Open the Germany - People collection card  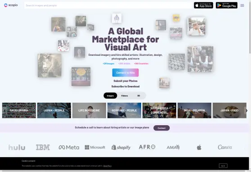pos(125,110)
